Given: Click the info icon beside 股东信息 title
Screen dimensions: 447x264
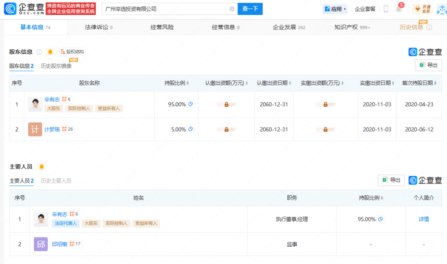Looking at the screenshot, I should pos(39,52).
